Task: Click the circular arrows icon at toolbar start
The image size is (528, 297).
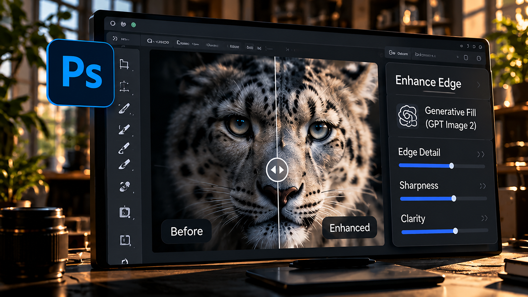Action: tap(115, 39)
